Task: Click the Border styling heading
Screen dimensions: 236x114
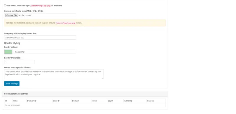Action: pyautogui.click(x=12, y=43)
